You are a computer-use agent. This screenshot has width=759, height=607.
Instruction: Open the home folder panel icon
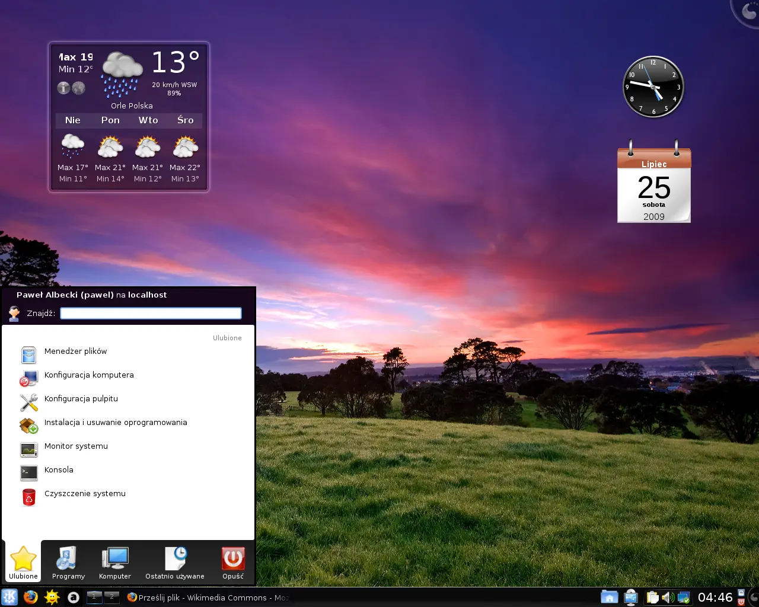click(609, 597)
